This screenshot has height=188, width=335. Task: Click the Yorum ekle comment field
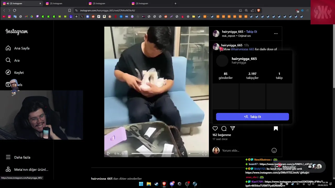[x=245, y=150]
